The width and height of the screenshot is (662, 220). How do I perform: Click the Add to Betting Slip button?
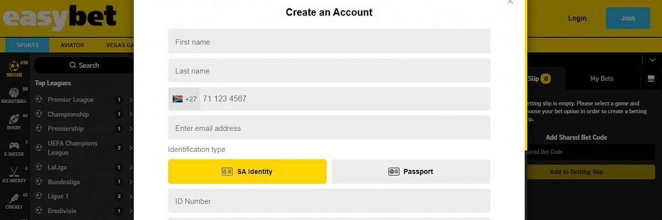(x=576, y=172)
